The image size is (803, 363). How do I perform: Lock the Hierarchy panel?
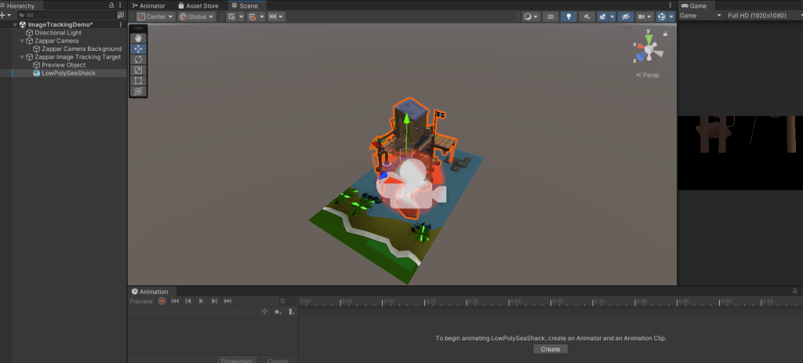[111, 5]
